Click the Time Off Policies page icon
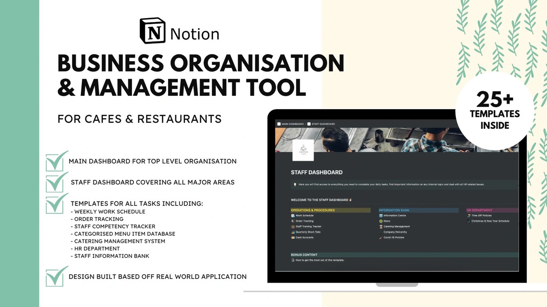Viewport: 547px width, 307px height. click(469, 215)
